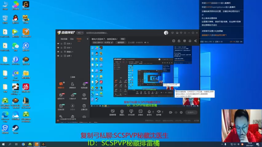
Task: Mute the 麦克风 microphone
Action: pos(149,112)
